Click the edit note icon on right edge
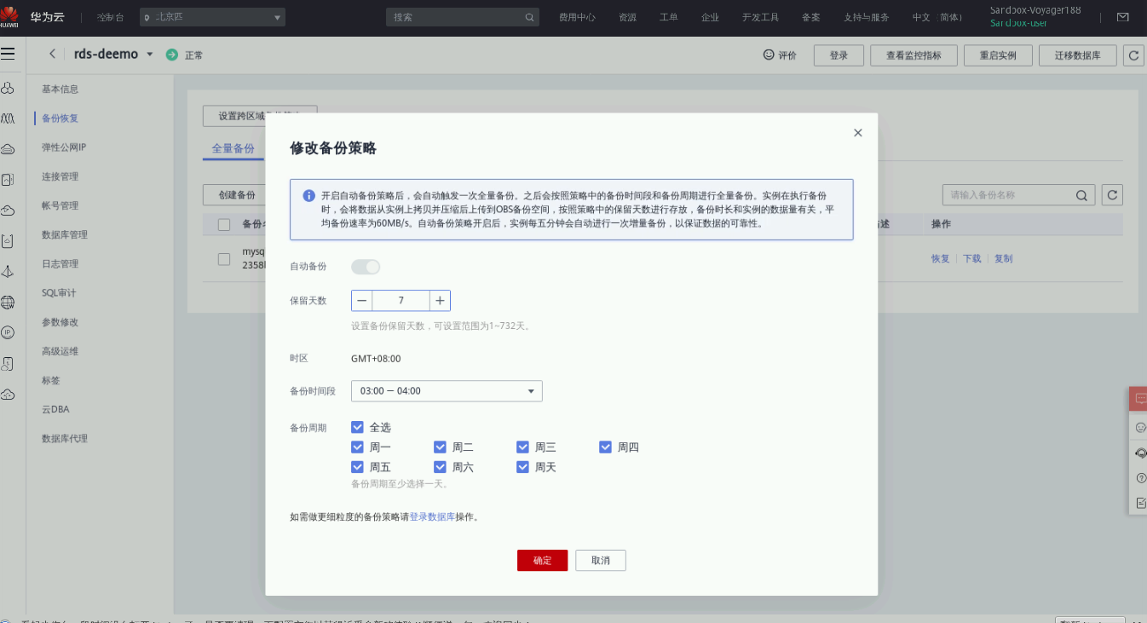 1141,503
